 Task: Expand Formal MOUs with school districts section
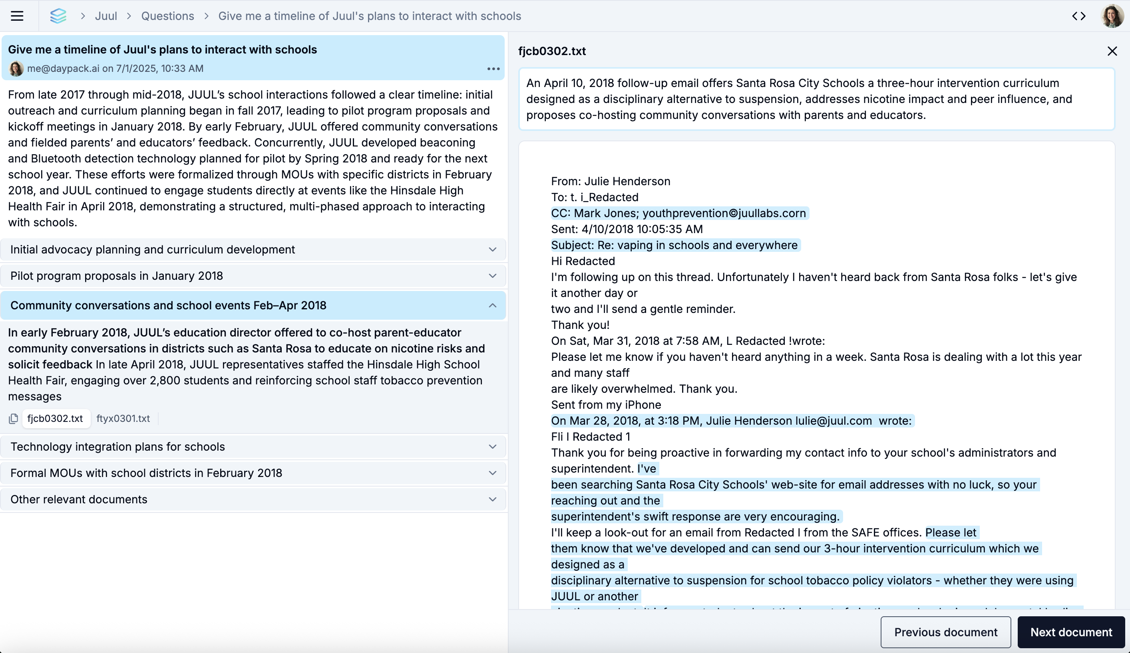coord(253,473)
